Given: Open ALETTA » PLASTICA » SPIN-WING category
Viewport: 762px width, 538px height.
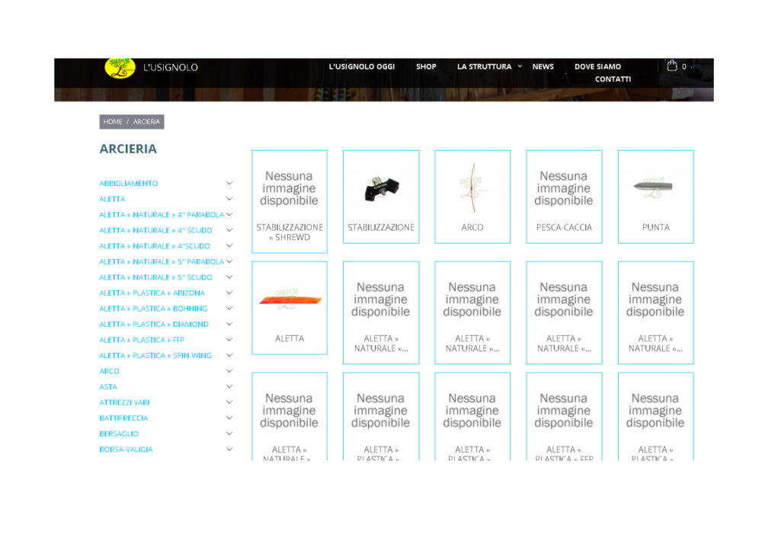Looking at the screenshot, I should pyautogui.click(x=155, y=355).
